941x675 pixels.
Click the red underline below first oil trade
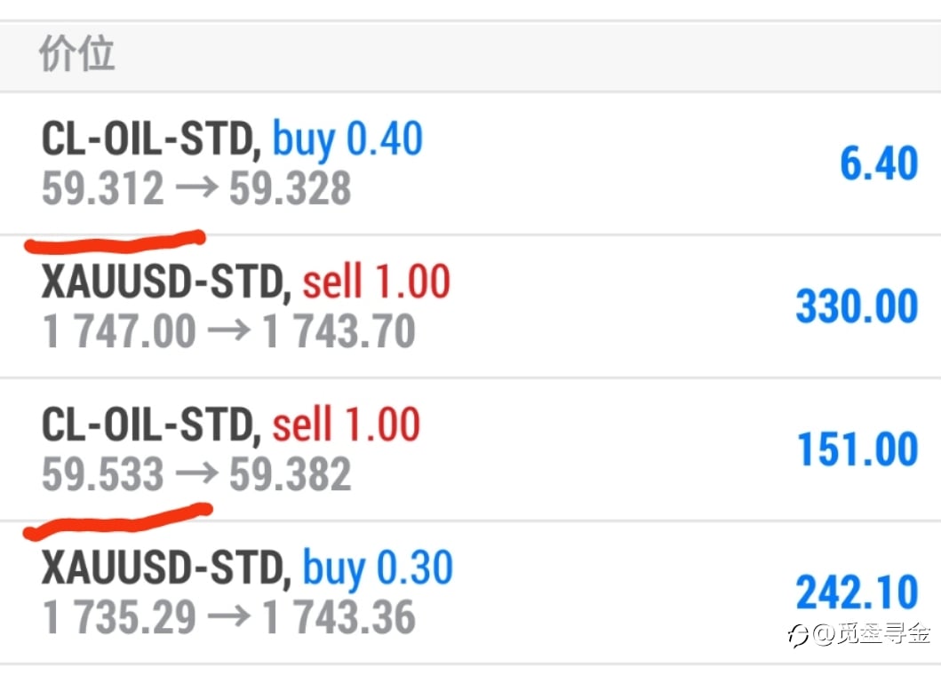click(x=116, y=242)
